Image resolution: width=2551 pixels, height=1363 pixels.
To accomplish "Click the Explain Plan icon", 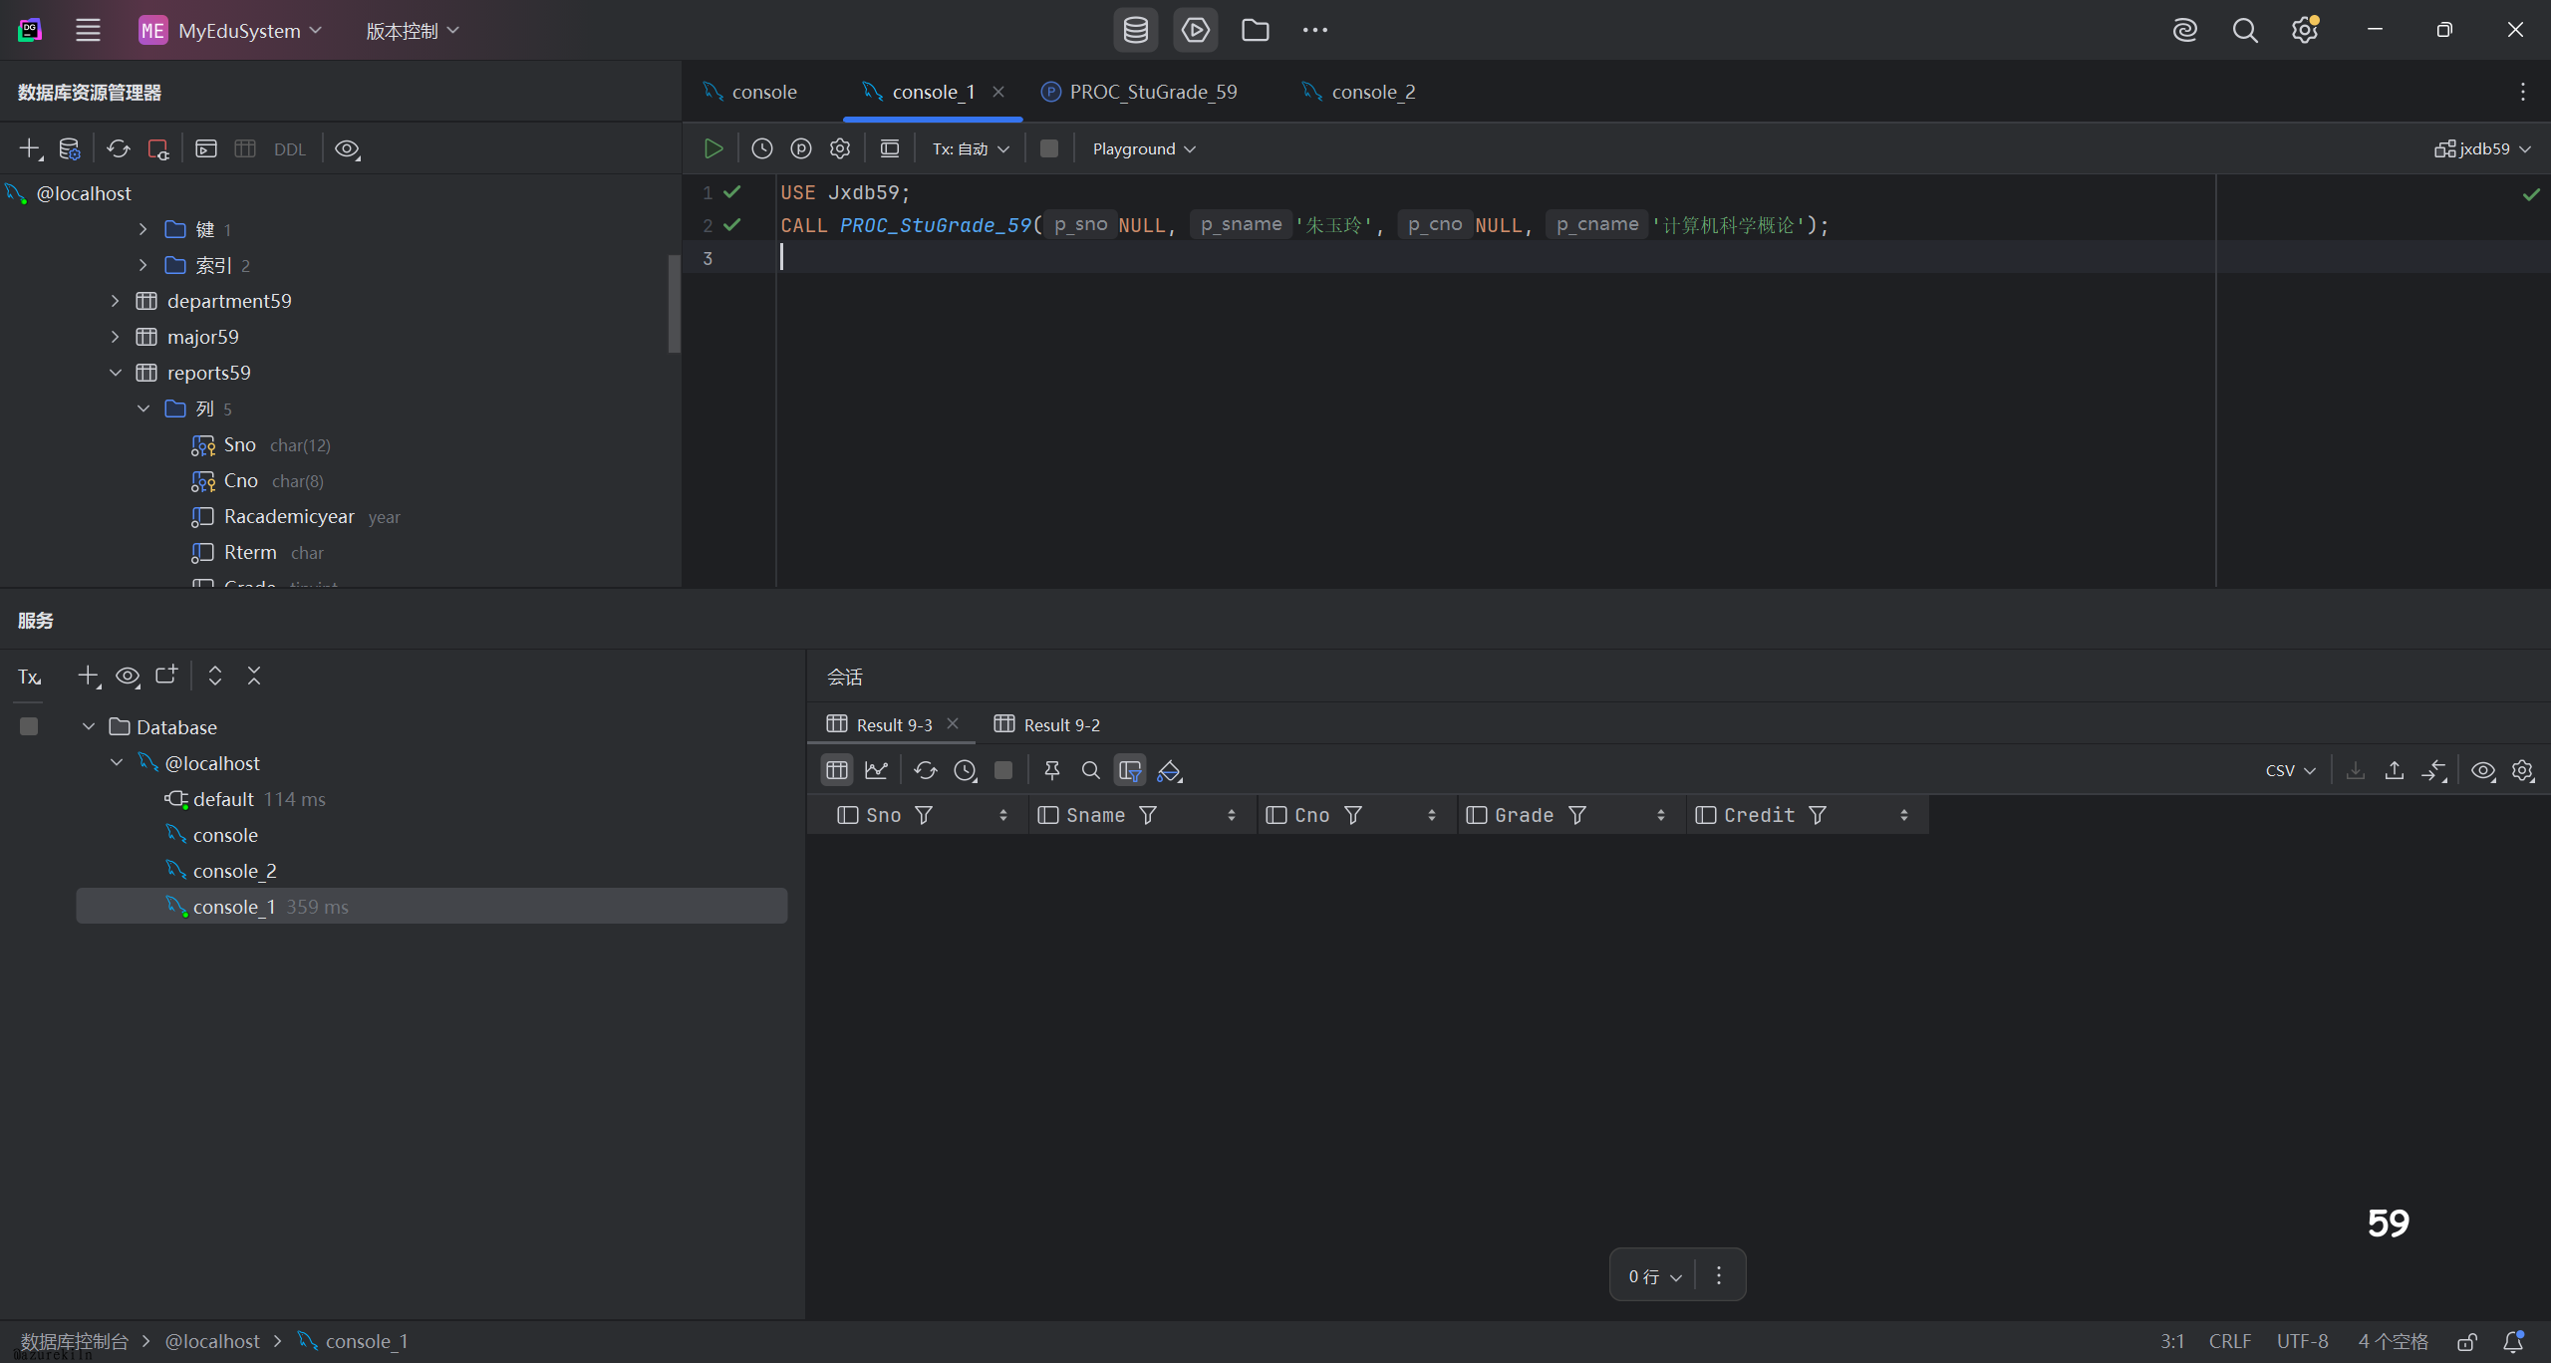I will click(x=801, y=148).
